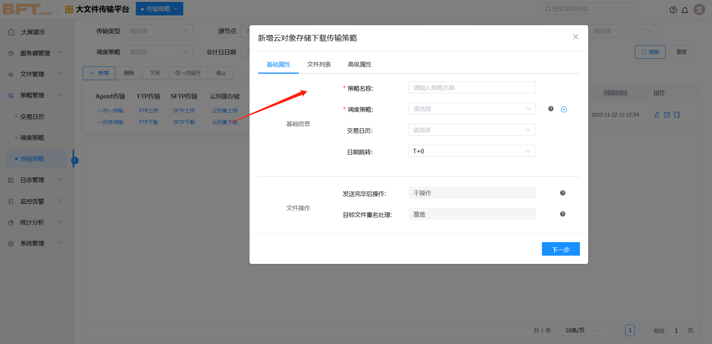Click help icon next to 目标文件重名处理
Viewport: 712px width, 344px height.
tap(563, 214)
